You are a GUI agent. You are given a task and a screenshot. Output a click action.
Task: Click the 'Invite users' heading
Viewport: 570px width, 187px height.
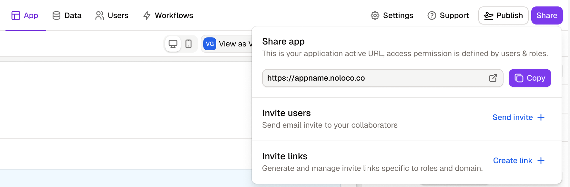(286, 113)
